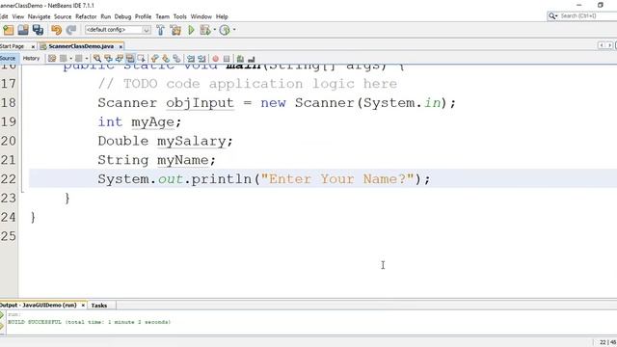The height and width of the screenshot is (347, 617).
Task: Click the Comment lines icon
Action: click(x=240, y=59)
